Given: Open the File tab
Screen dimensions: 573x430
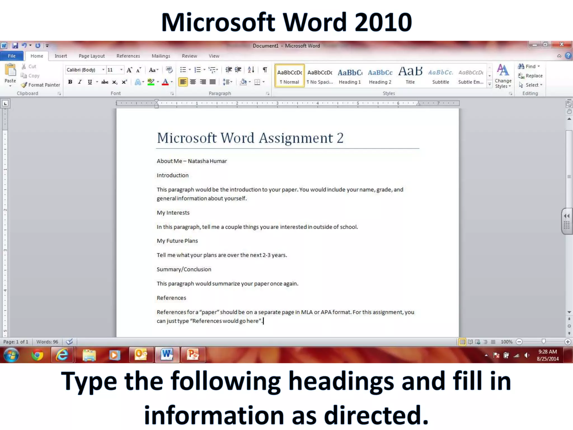Looking at the screenshot, I should [12, 56].
